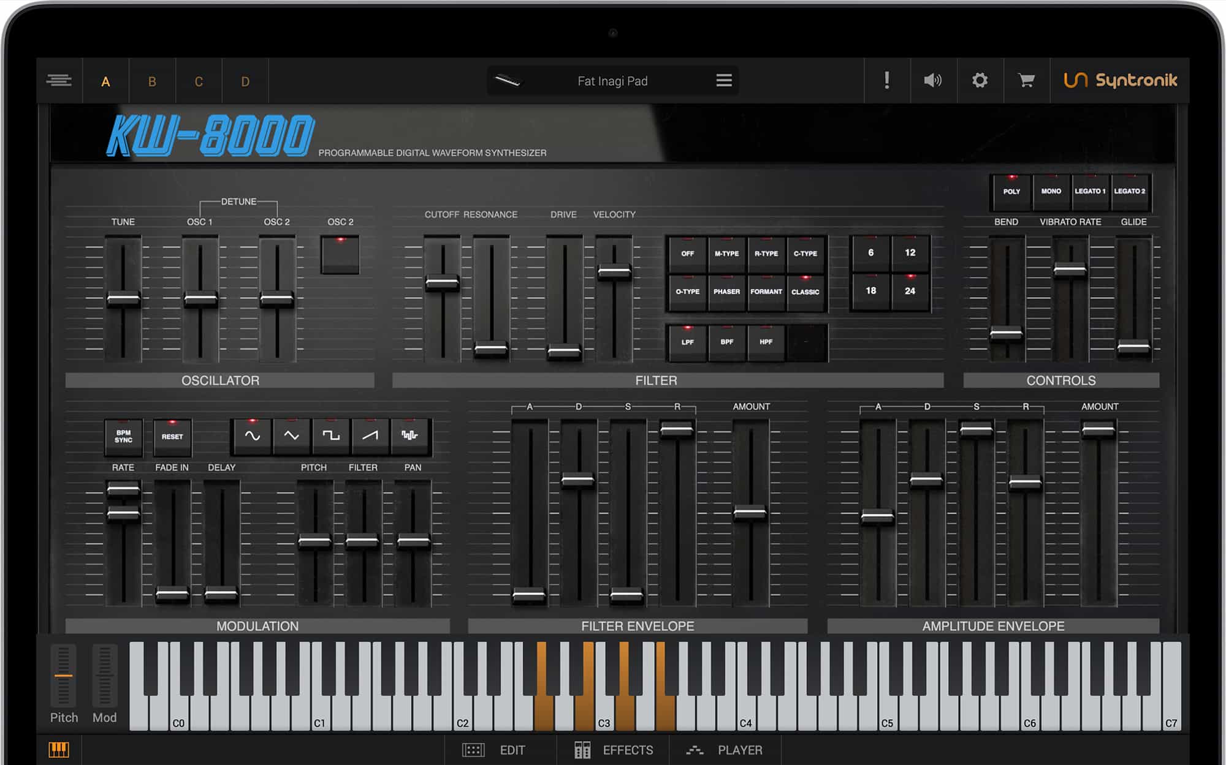Screen dimensions: 1226x765
Task: Enable LEGATO 1 mode
Action: pos(1090,192)
